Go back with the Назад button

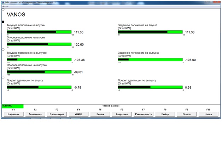pos(209,114)
